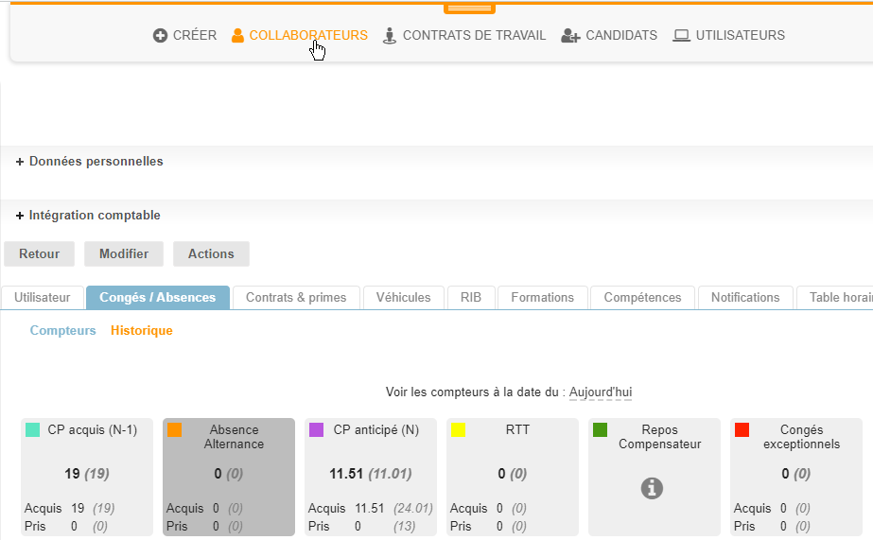
Task: Switch to the Contrats & primes tab
Action: click(296, 298)
